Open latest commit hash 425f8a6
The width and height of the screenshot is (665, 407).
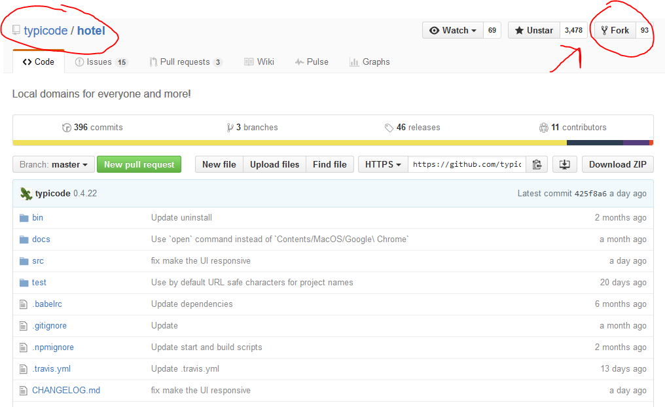tap(590, 194)
